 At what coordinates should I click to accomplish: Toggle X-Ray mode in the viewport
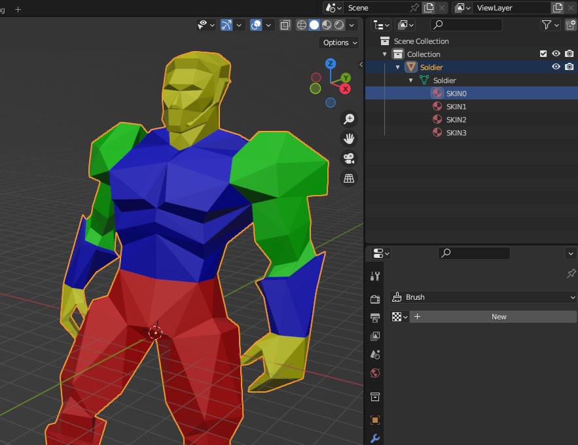(x=285, y=24)
